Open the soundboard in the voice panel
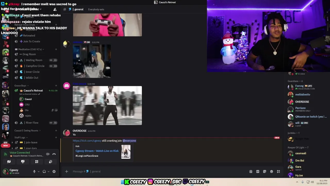Viewport: 330px width, 186px height. 51,162
